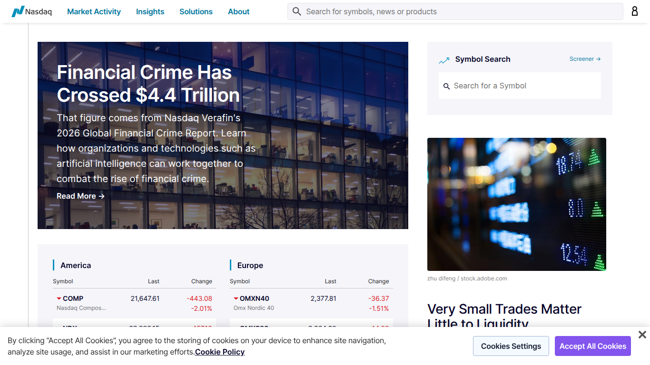Close the cookie banner with X
The width and height of the screenshot is (650, 365).
(x=642, y=335)
